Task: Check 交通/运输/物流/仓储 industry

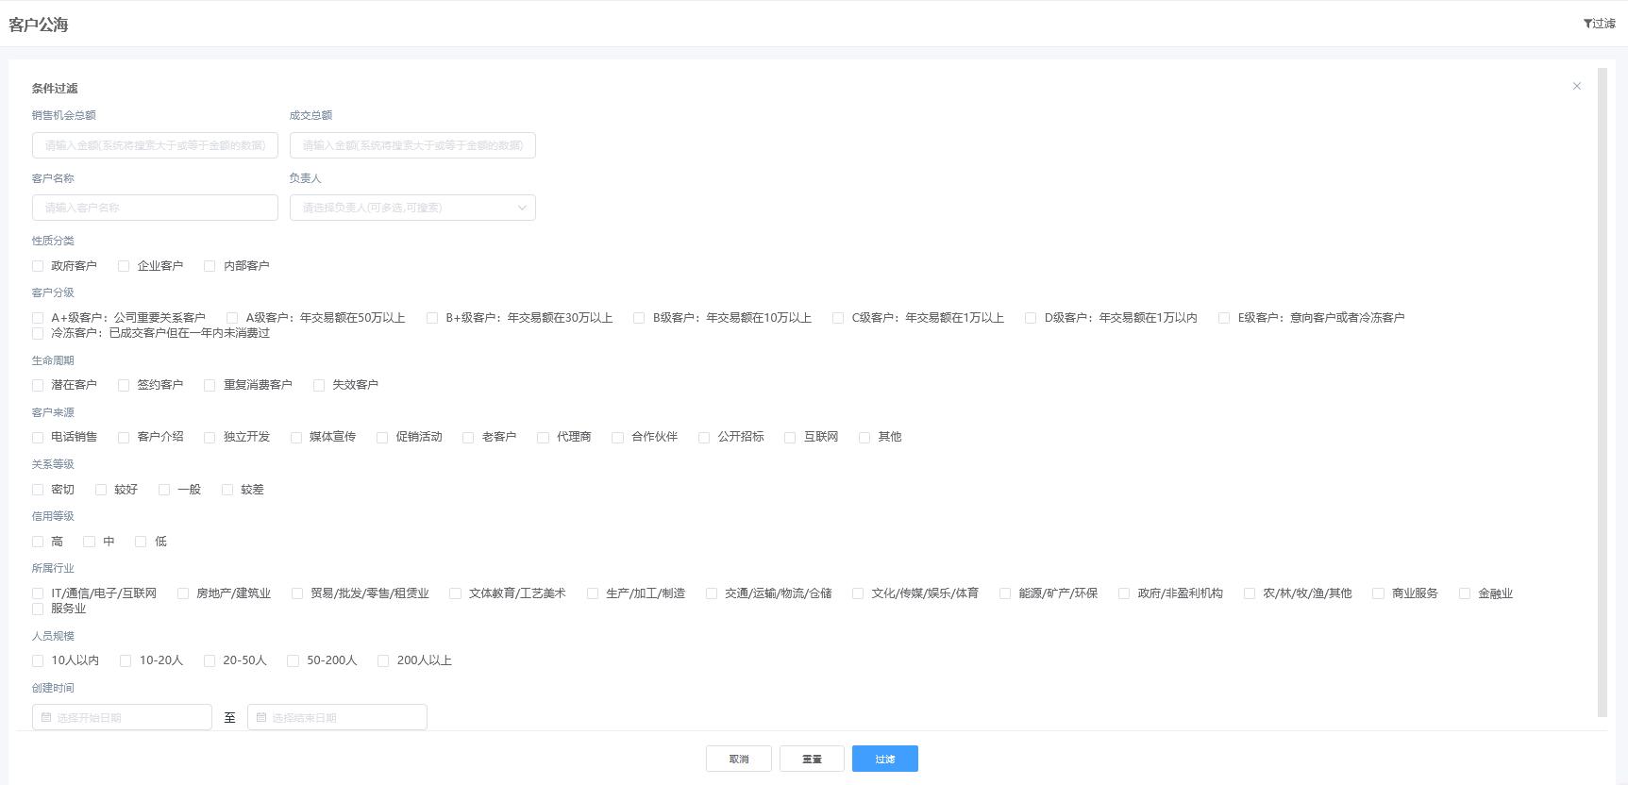Action: [712, 593]
